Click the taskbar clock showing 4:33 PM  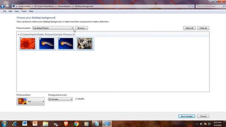(218, 124)
